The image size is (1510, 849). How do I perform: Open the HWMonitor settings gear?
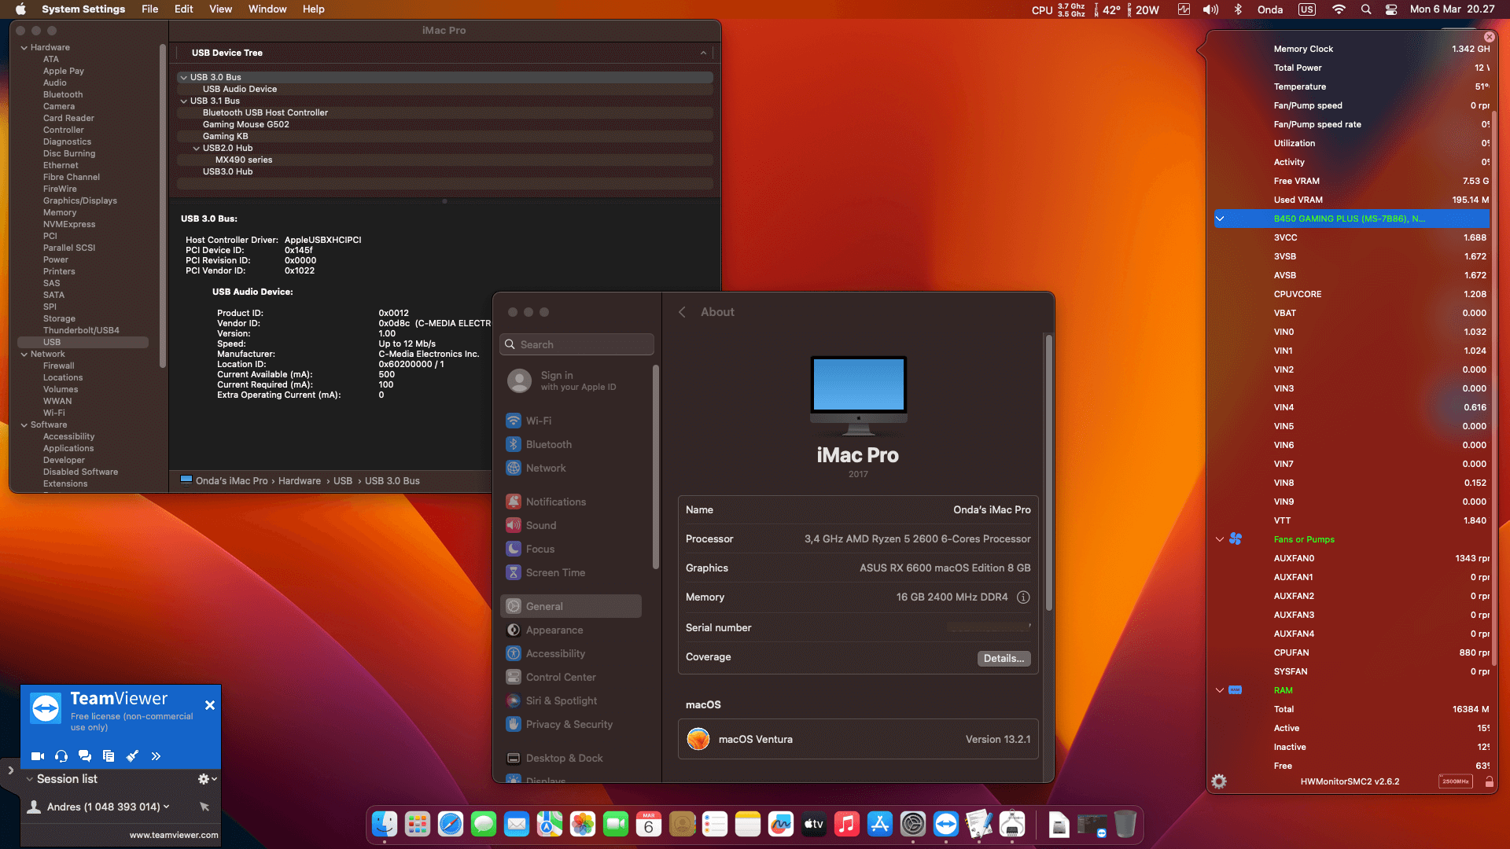1219,781
